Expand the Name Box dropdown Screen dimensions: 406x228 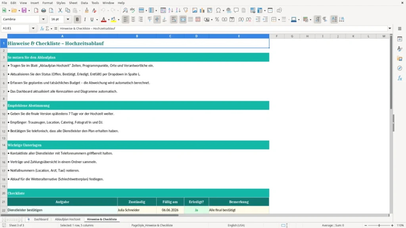[33, 28]
